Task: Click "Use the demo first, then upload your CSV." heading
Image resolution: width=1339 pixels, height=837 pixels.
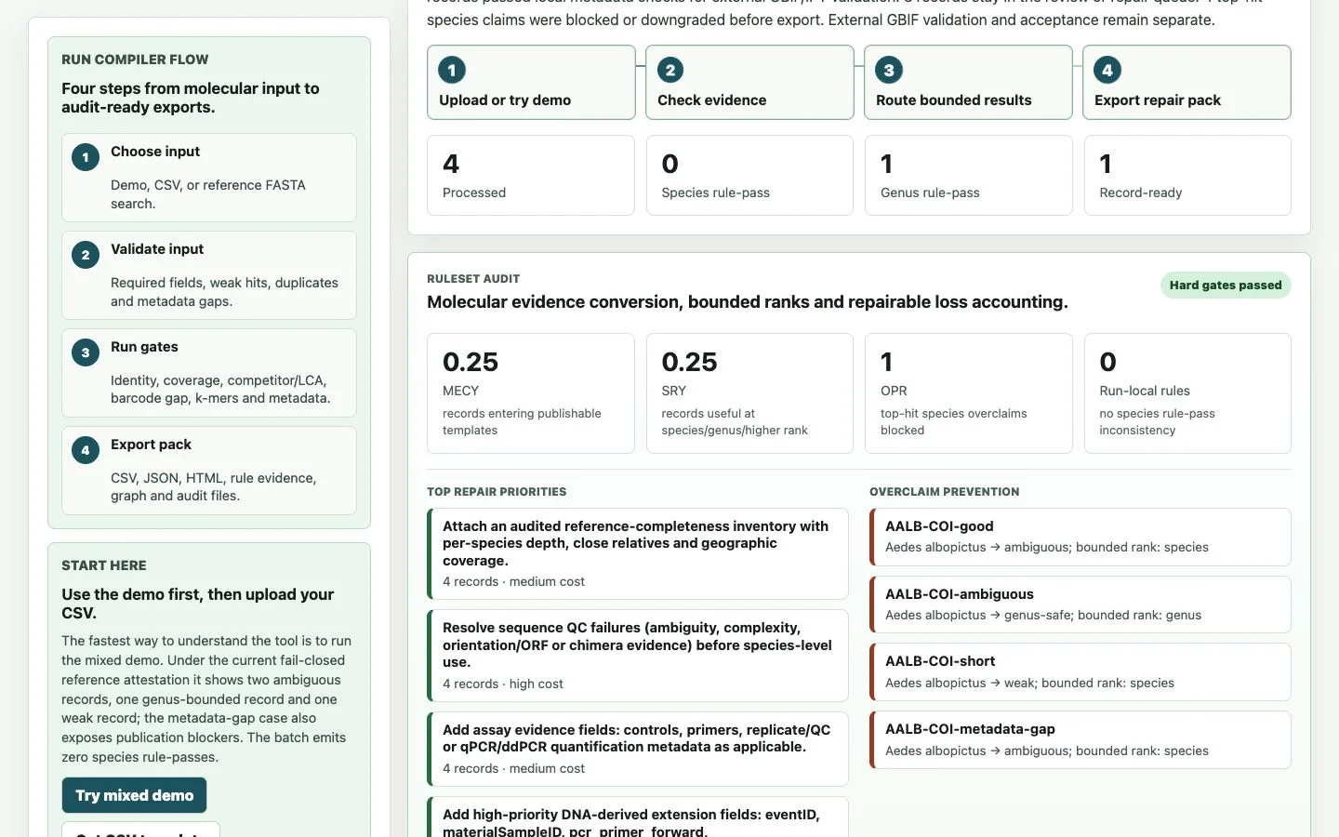Action: 198,604
